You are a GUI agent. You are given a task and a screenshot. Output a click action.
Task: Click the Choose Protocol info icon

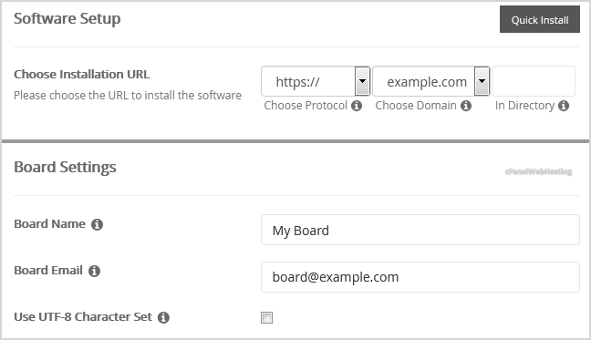pyautogui.click(x=357, y=106)
